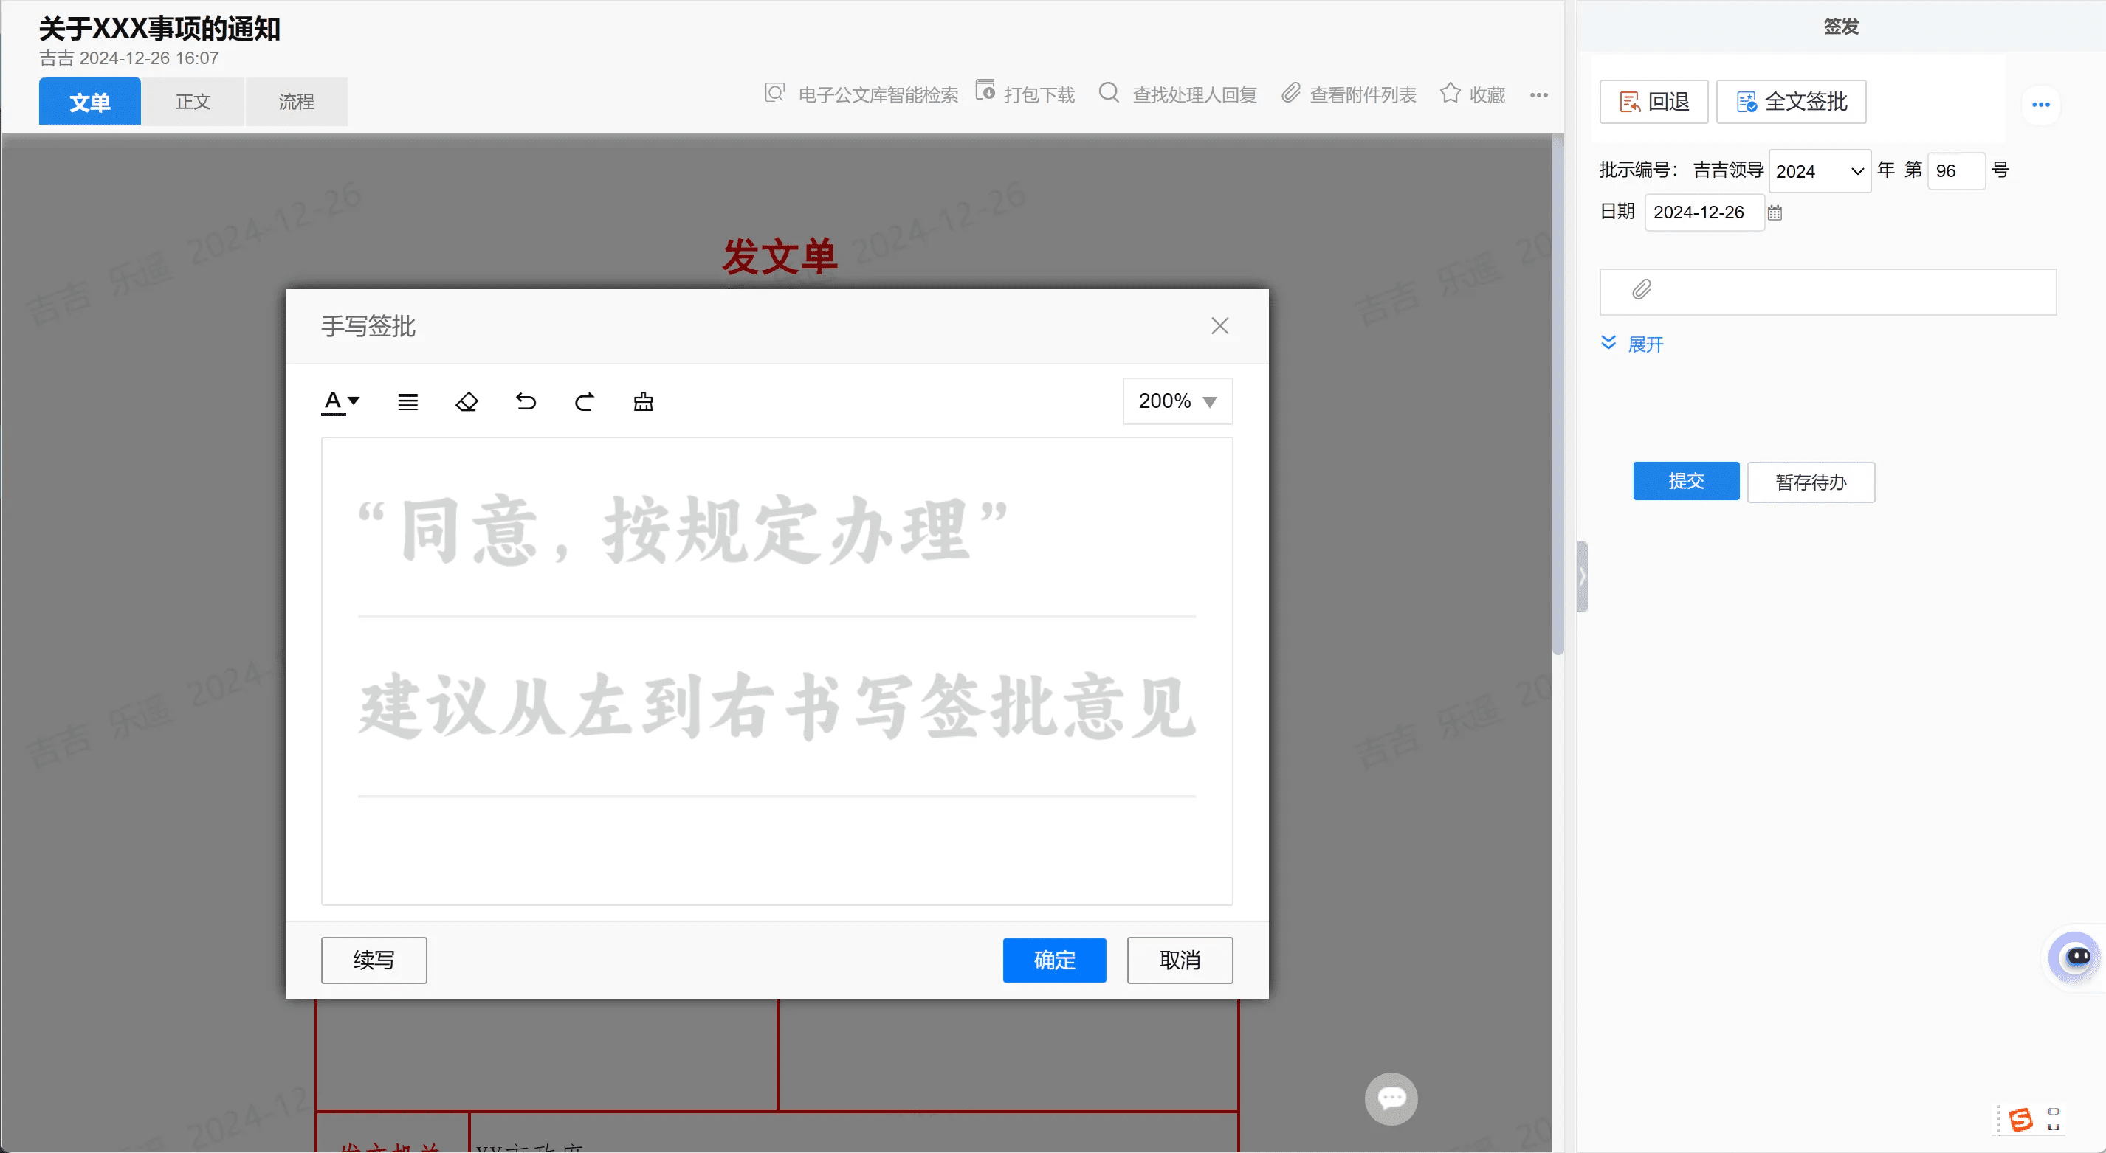Screen dimensions: 2106x1153
Task: Expand the 展开 section
Action: (1632, 344)
